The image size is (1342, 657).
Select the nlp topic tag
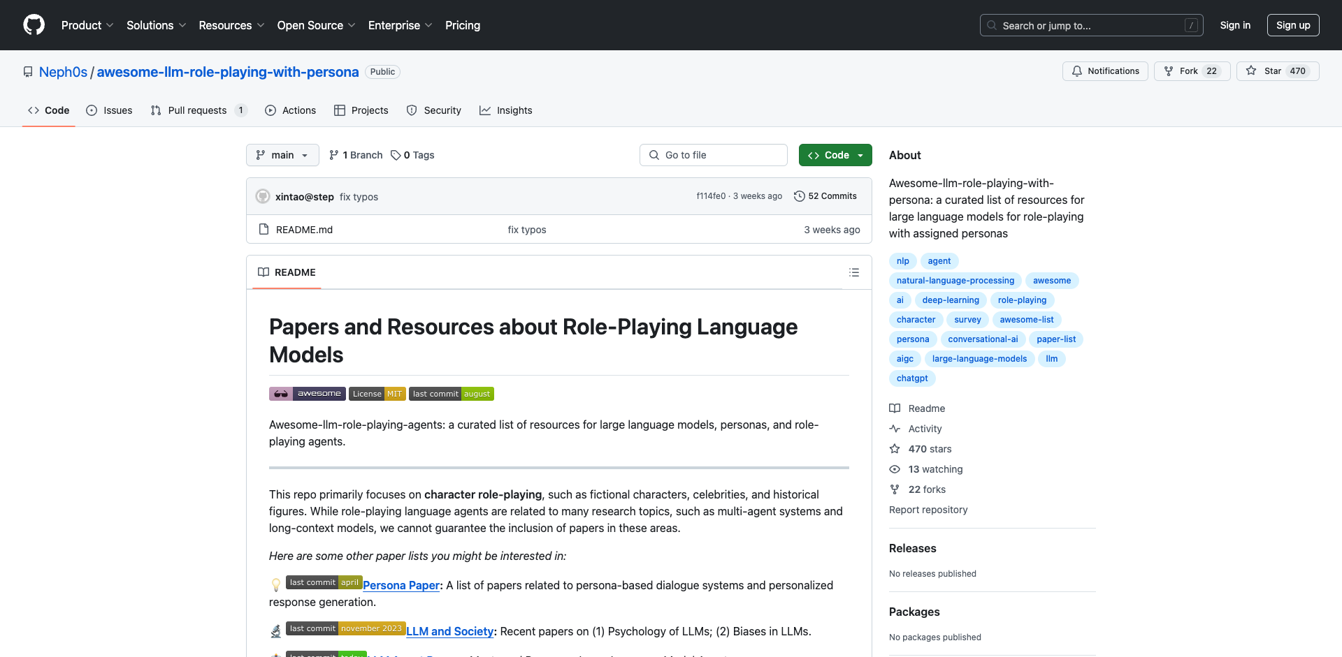[x=903, y=261]
